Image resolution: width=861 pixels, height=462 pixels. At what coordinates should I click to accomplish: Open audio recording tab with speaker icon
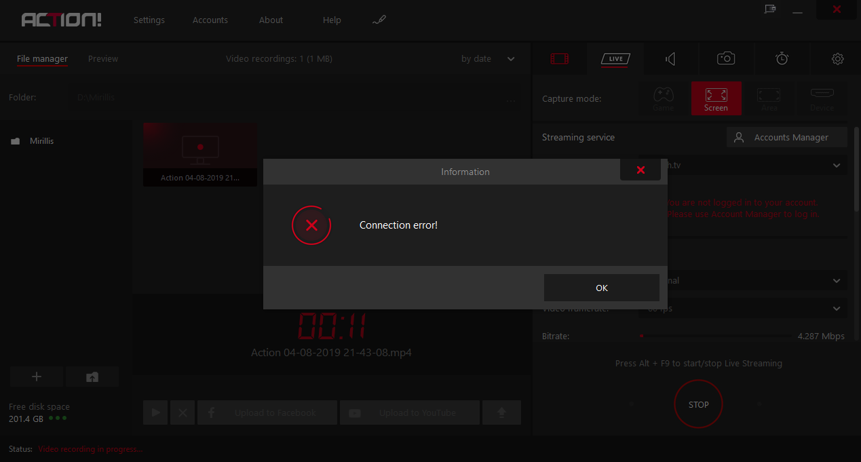pyautogui.click(x=670, y=59)
